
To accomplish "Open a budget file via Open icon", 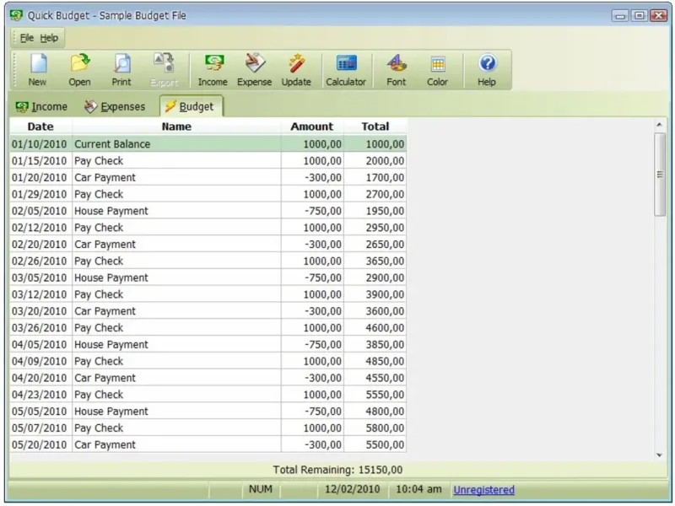I will (x=79, y=70).
